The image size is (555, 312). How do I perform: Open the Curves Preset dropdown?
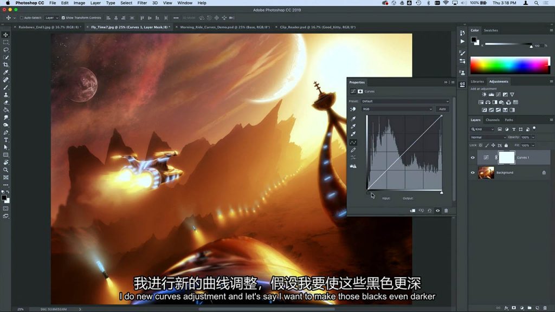[405, 101]
